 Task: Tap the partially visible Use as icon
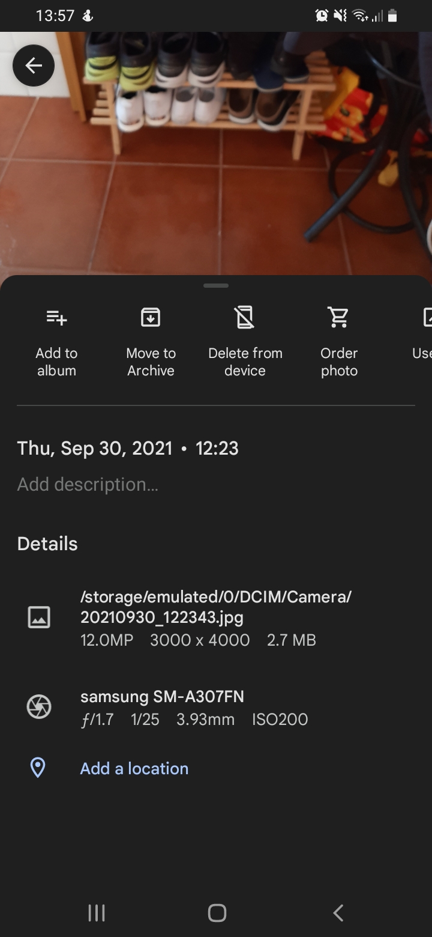coord(427,317)
